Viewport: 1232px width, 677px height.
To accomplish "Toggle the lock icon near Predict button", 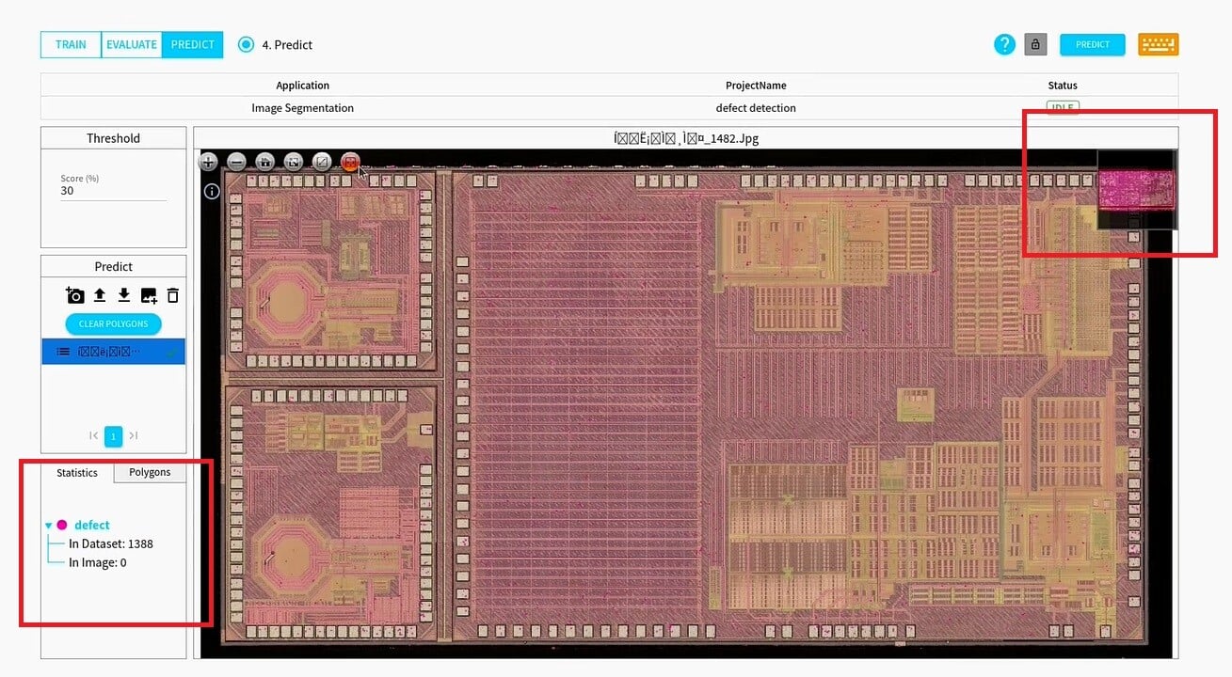I will [1034, 44].
